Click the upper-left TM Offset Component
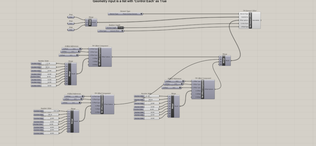Viewport: 316px width, 146px height. coord(99,57)
